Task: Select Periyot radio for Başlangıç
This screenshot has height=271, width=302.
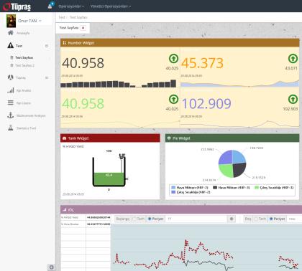Action: coord(150,219)
